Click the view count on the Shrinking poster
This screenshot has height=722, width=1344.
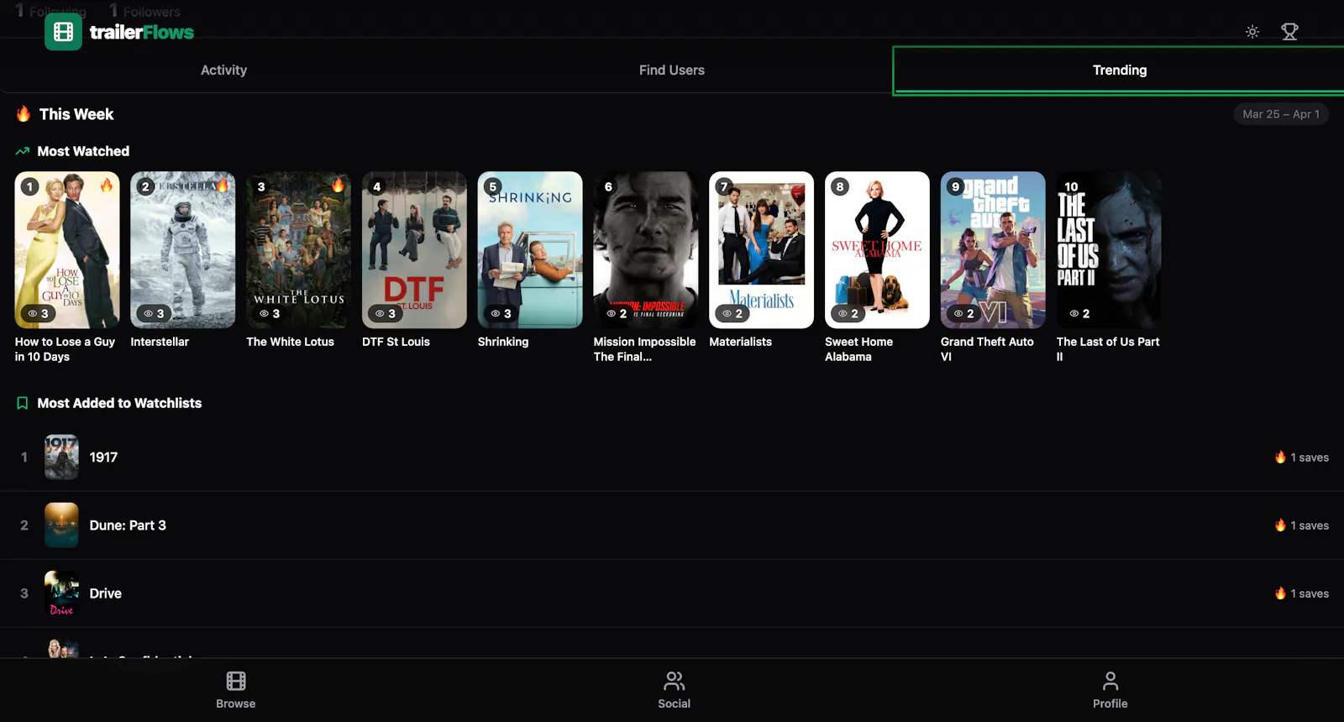click(501, 313)
